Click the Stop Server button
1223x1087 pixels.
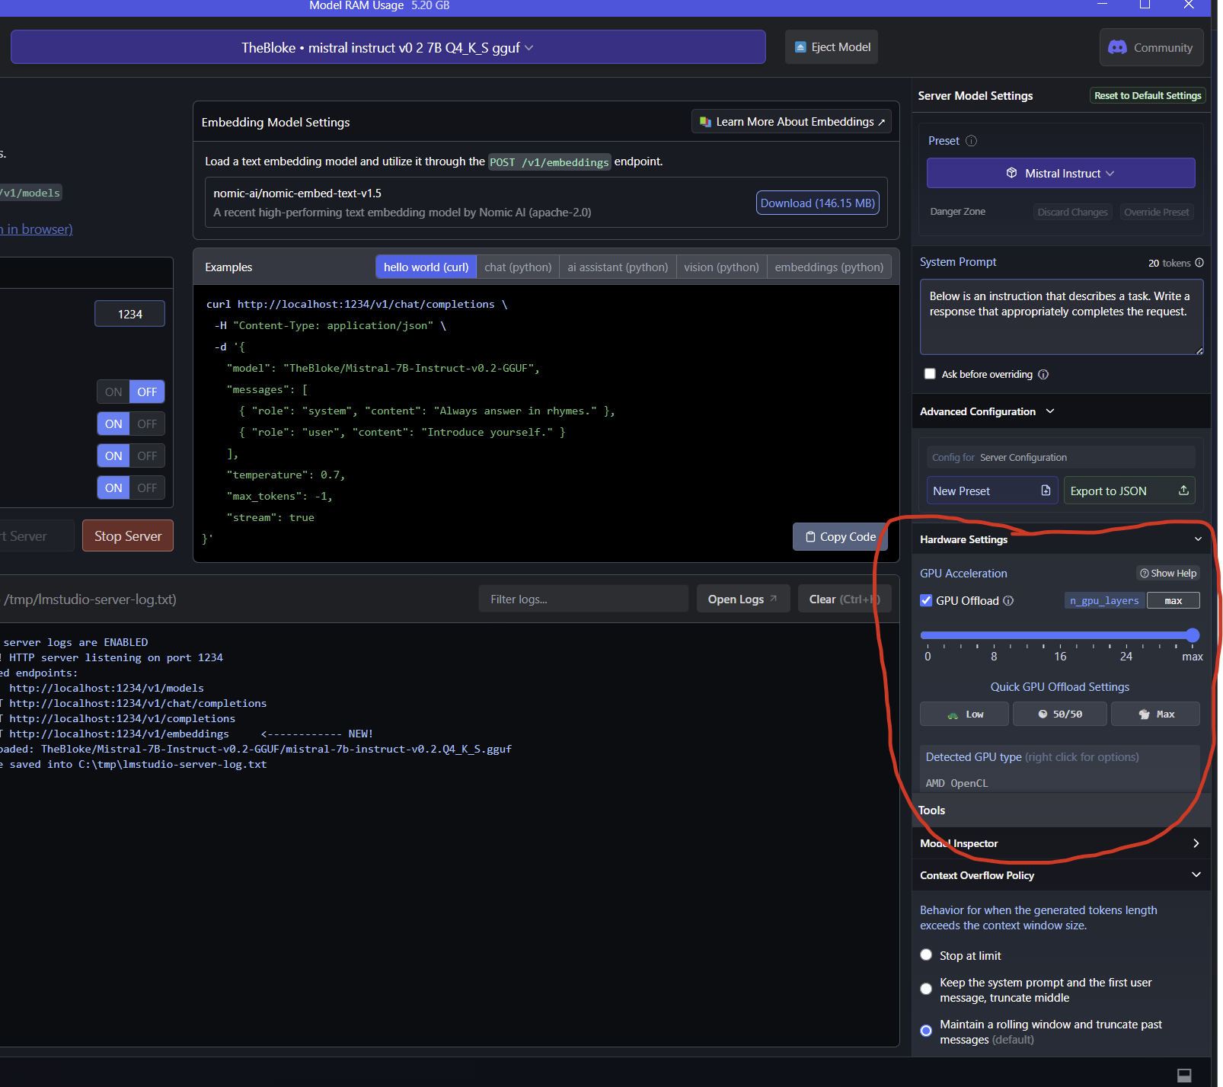(128, 536)
